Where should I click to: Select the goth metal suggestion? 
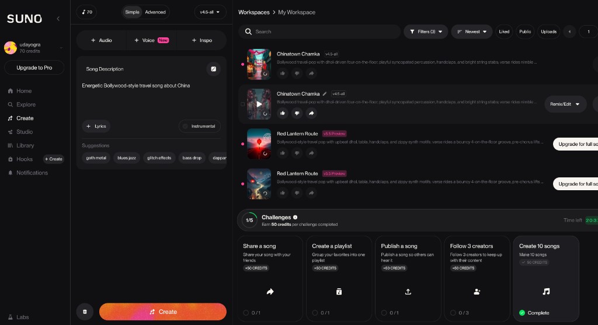pos(96,158)
